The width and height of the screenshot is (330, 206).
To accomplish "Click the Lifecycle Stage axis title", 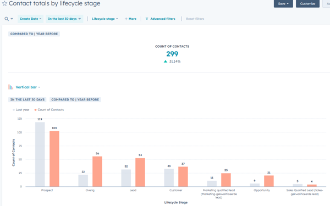I will 176,202.
